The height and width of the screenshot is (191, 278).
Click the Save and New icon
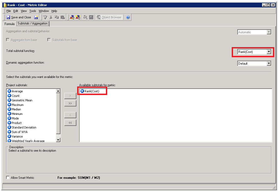(x=36, y=17)
